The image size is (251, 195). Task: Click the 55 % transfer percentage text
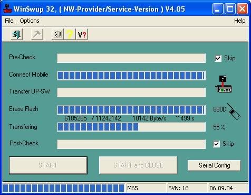click(219, 127)
